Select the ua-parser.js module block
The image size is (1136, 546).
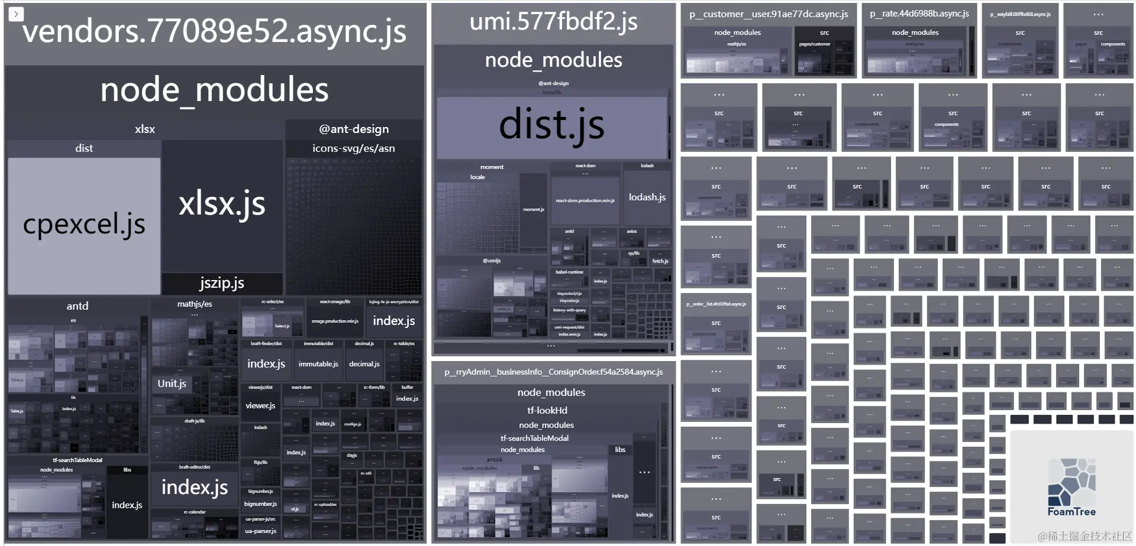[x=260, y=531]
